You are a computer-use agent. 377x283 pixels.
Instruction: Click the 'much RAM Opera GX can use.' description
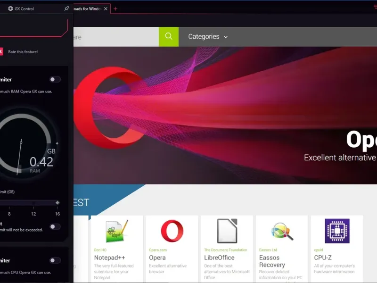(x=26, y=92)
